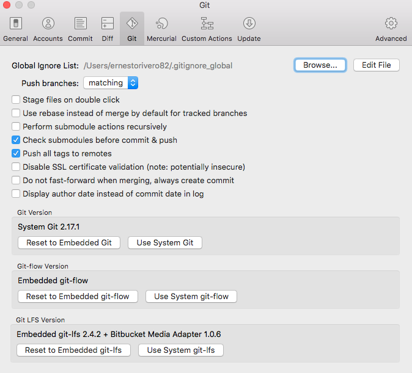412x373 pixels.
Task: Click the System Git 2.17.1 text
Action: 49,227
